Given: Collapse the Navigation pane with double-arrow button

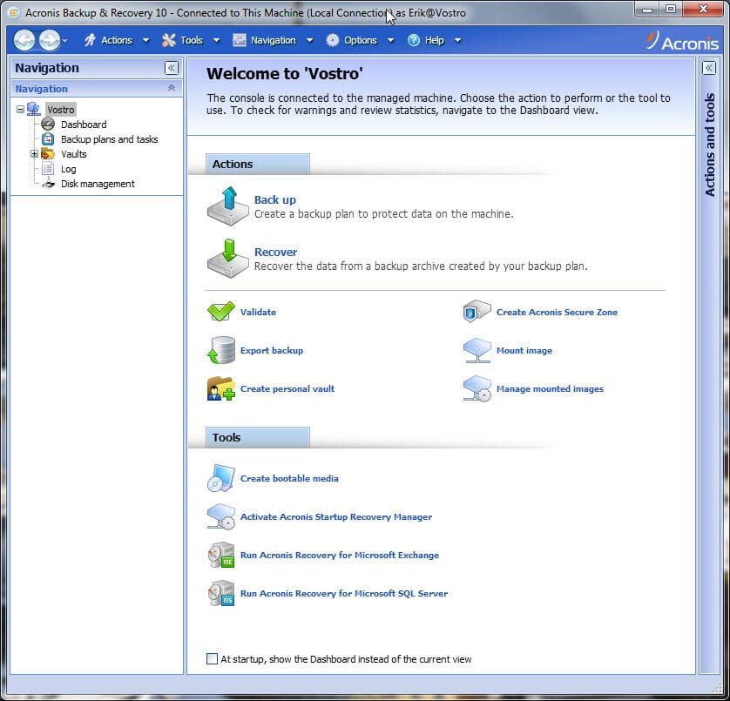Looking at the screenshot, I should (x=172, y=68).
